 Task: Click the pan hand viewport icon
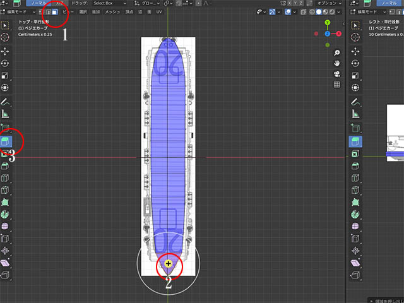click(337, 64)
